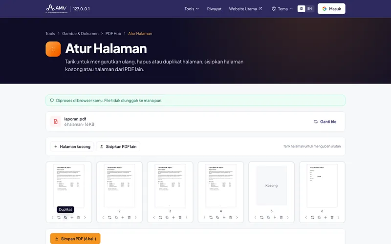Viewport: 391px width, 244px height.
Task: Delete page 2 with its trash icon
Action: (129, 217)
